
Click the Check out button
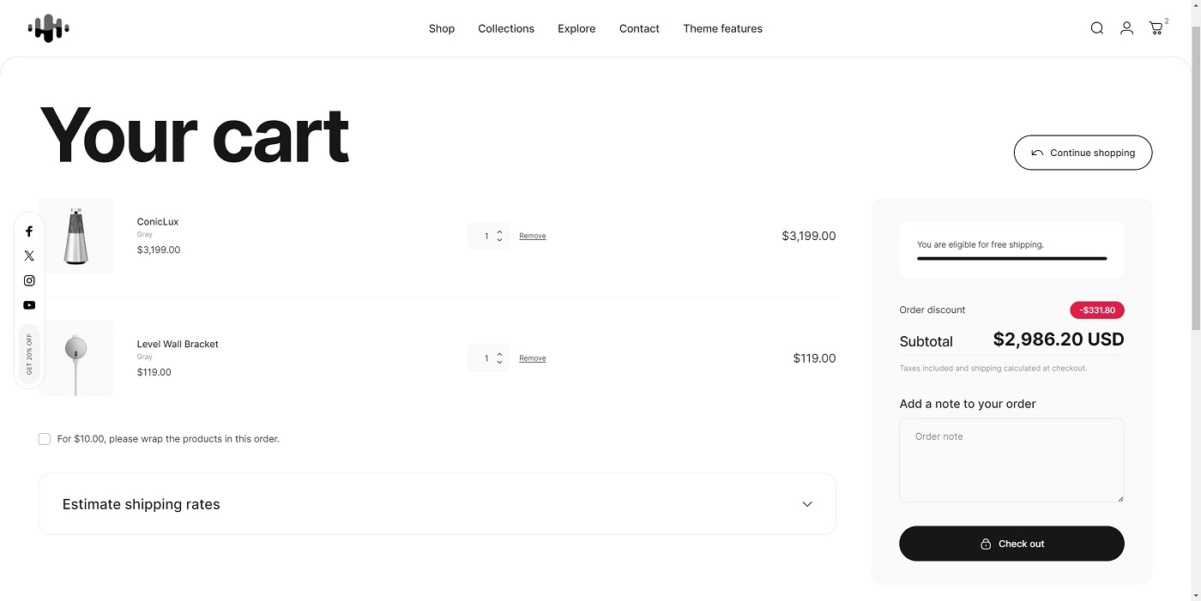click(1011, 544)
